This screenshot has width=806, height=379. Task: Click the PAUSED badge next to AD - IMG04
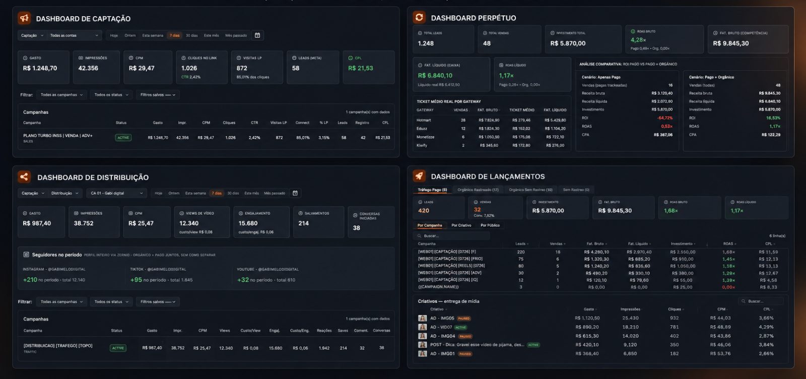[x=465, y=336]
